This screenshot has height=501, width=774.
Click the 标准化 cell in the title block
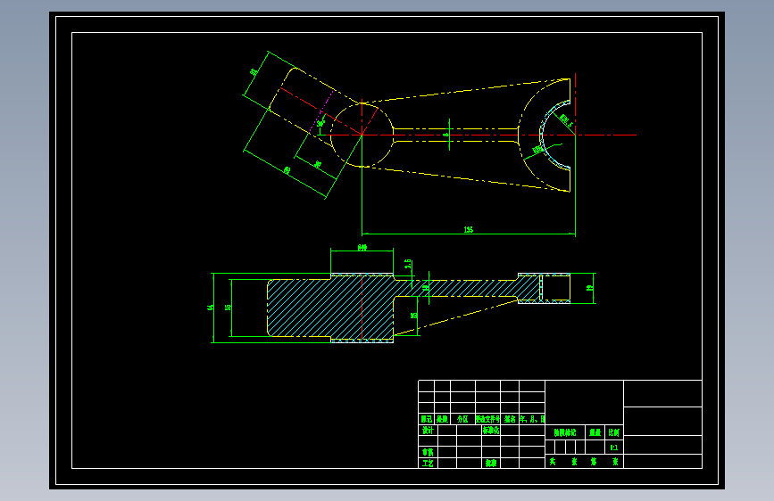491,430
